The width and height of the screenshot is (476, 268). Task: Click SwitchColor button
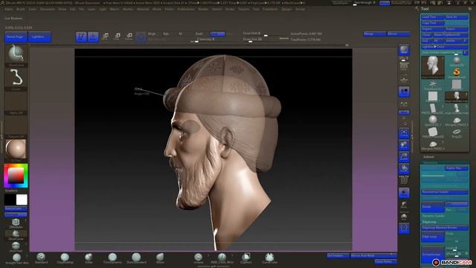click(16, 208)
